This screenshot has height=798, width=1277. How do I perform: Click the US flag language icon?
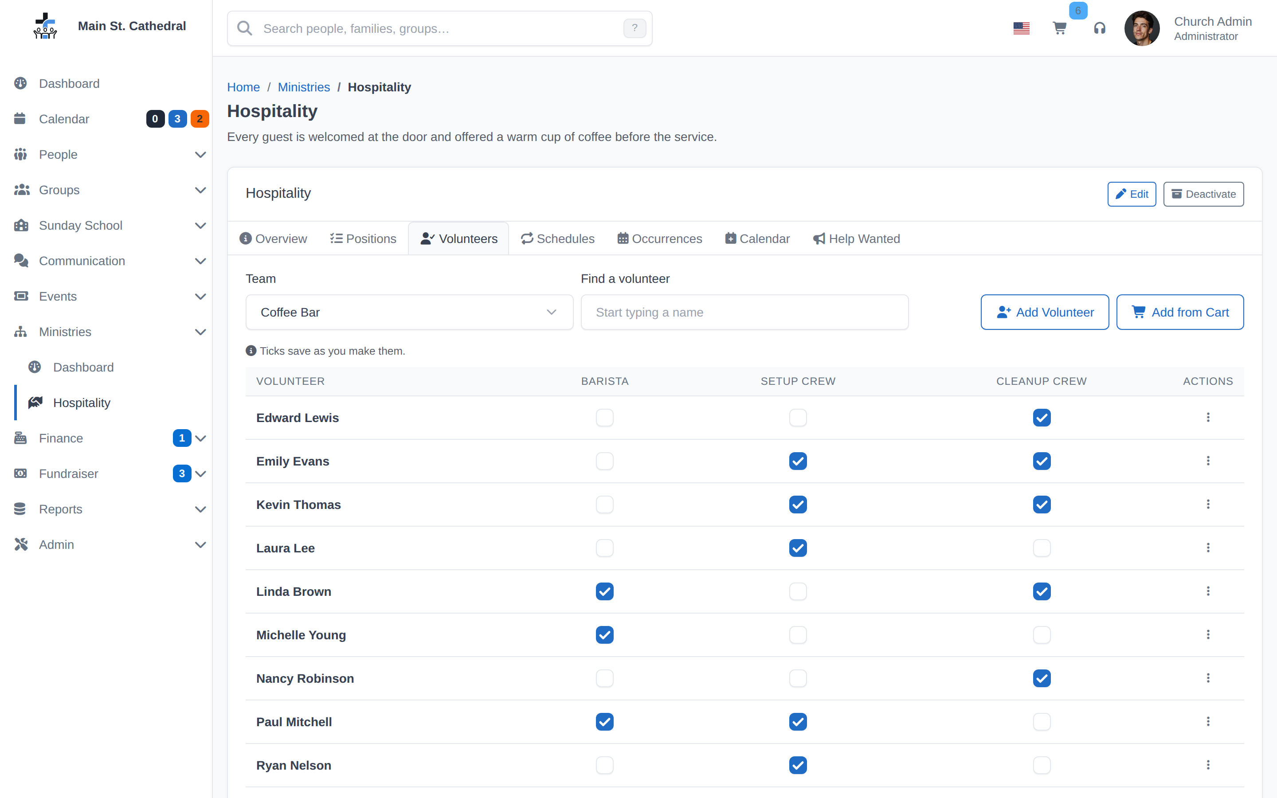pyautogui.click(x=1021, y=28)
